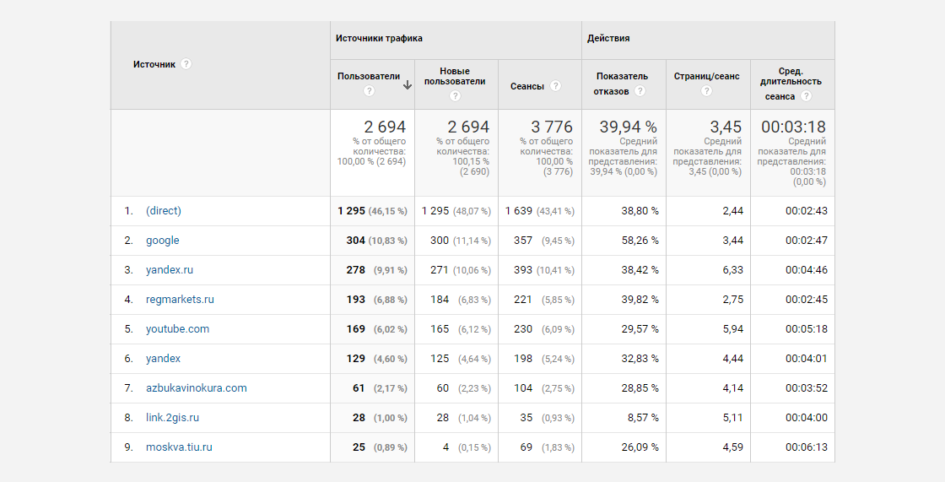The height and width of the screenshot is (482, 945).
Task: Select overall bounce rate 39,94 %
Action: [x=628, y=127]
